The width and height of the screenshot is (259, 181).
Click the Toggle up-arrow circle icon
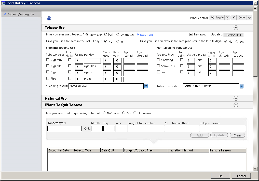pyautogui.click(x=227, y=18)
